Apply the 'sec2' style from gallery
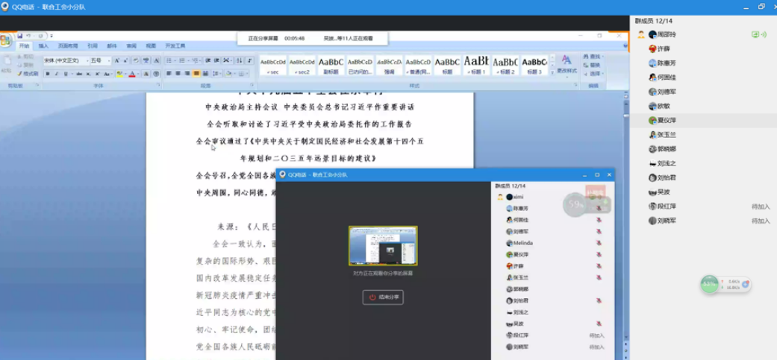This screenshot has height=360, width=777. [302, 66]
